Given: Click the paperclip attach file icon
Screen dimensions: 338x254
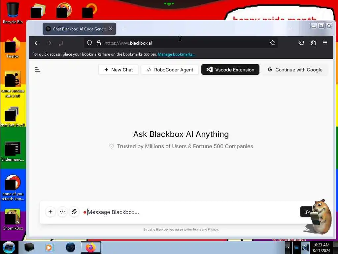Looking at the screenshot, I should coord(74,212).
